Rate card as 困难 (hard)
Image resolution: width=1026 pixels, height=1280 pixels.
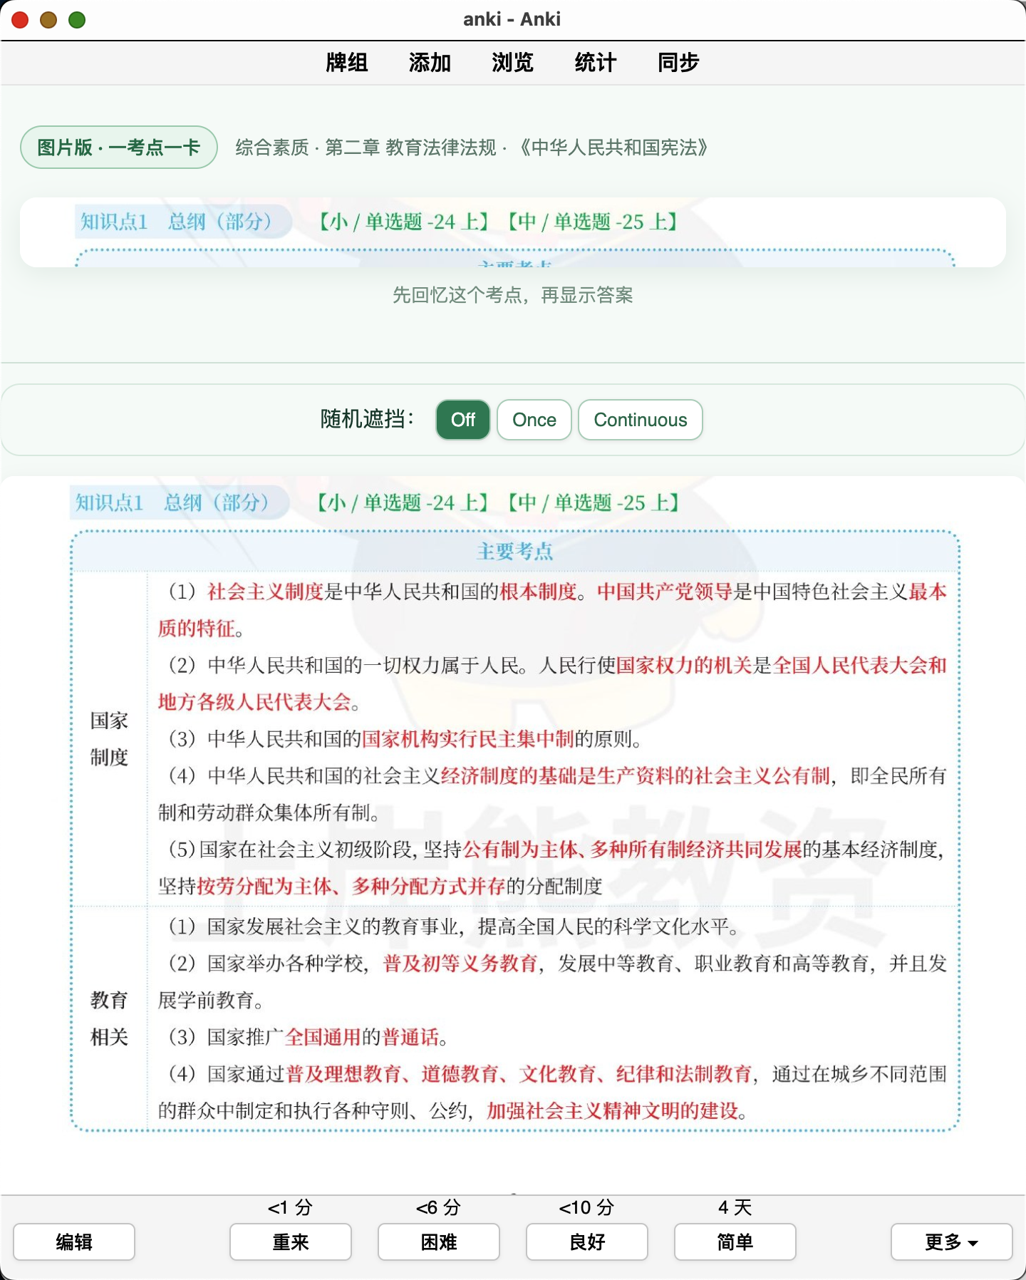coord(439,1242)
